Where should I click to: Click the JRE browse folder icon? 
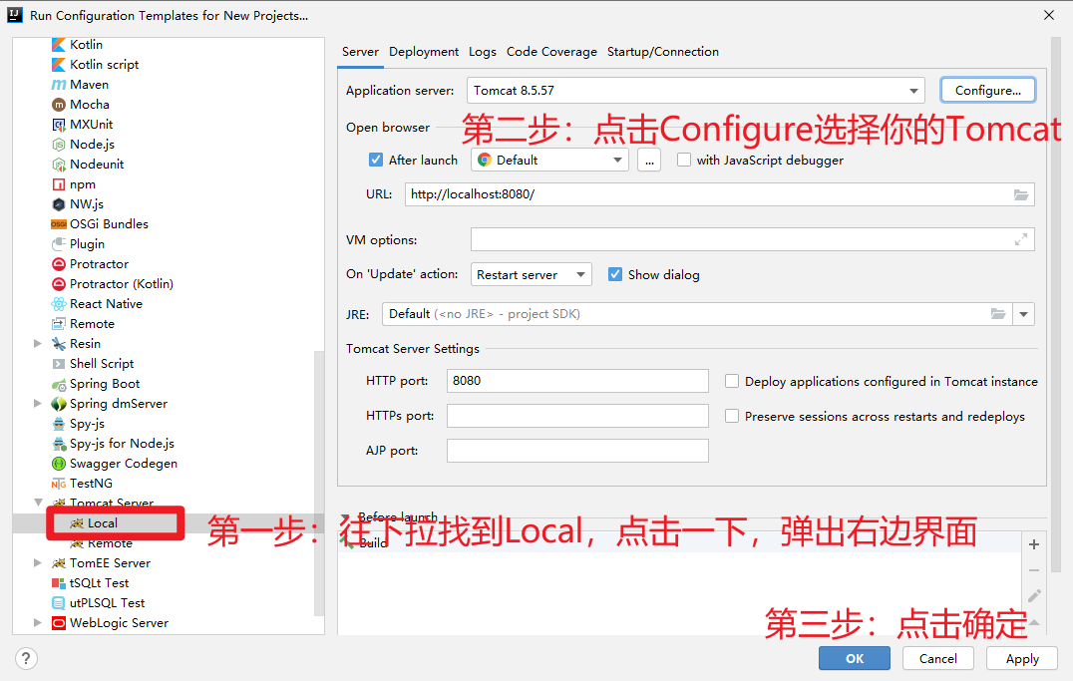click(x=998, y=314)
